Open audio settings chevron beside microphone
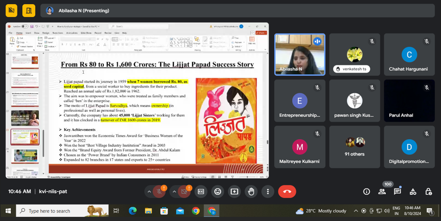Image resolution: width=441 pixels, height=221 pixels. pyautogui.click(x=149, y=192)
